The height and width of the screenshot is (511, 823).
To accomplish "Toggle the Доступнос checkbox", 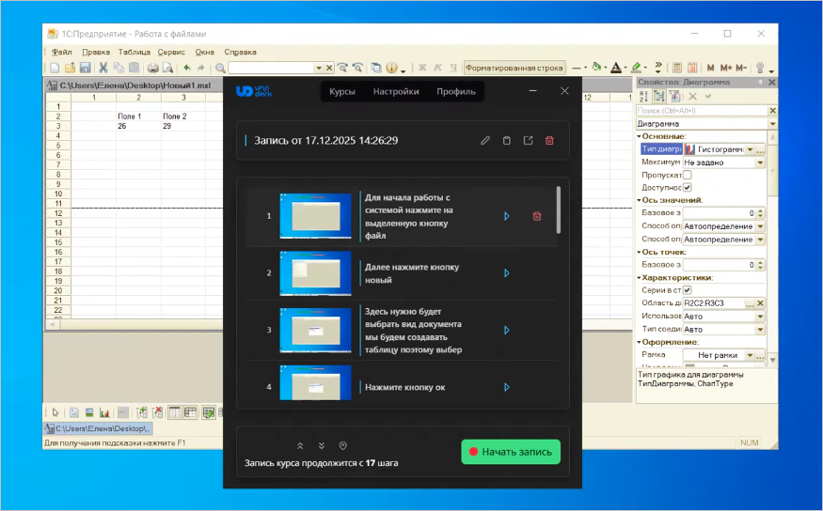I will point(687,187).
